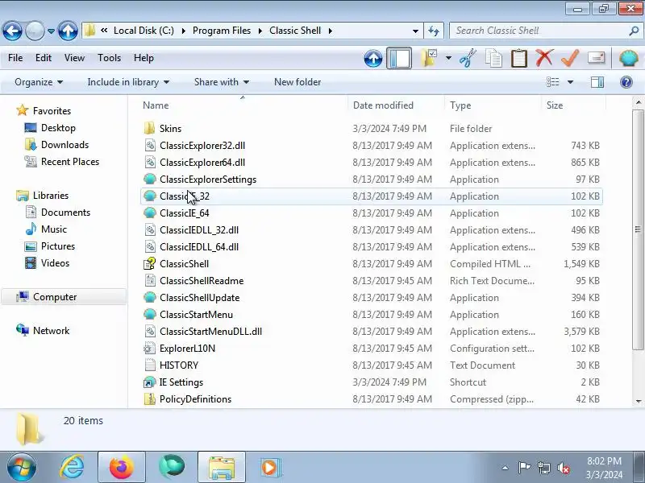
Task: Open the File menu
Action: pyautogui.click(x=15, y=58)
